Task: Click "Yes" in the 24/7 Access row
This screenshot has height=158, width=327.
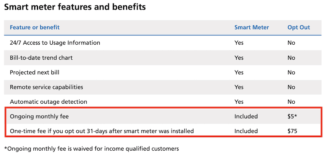Action: 239,43
